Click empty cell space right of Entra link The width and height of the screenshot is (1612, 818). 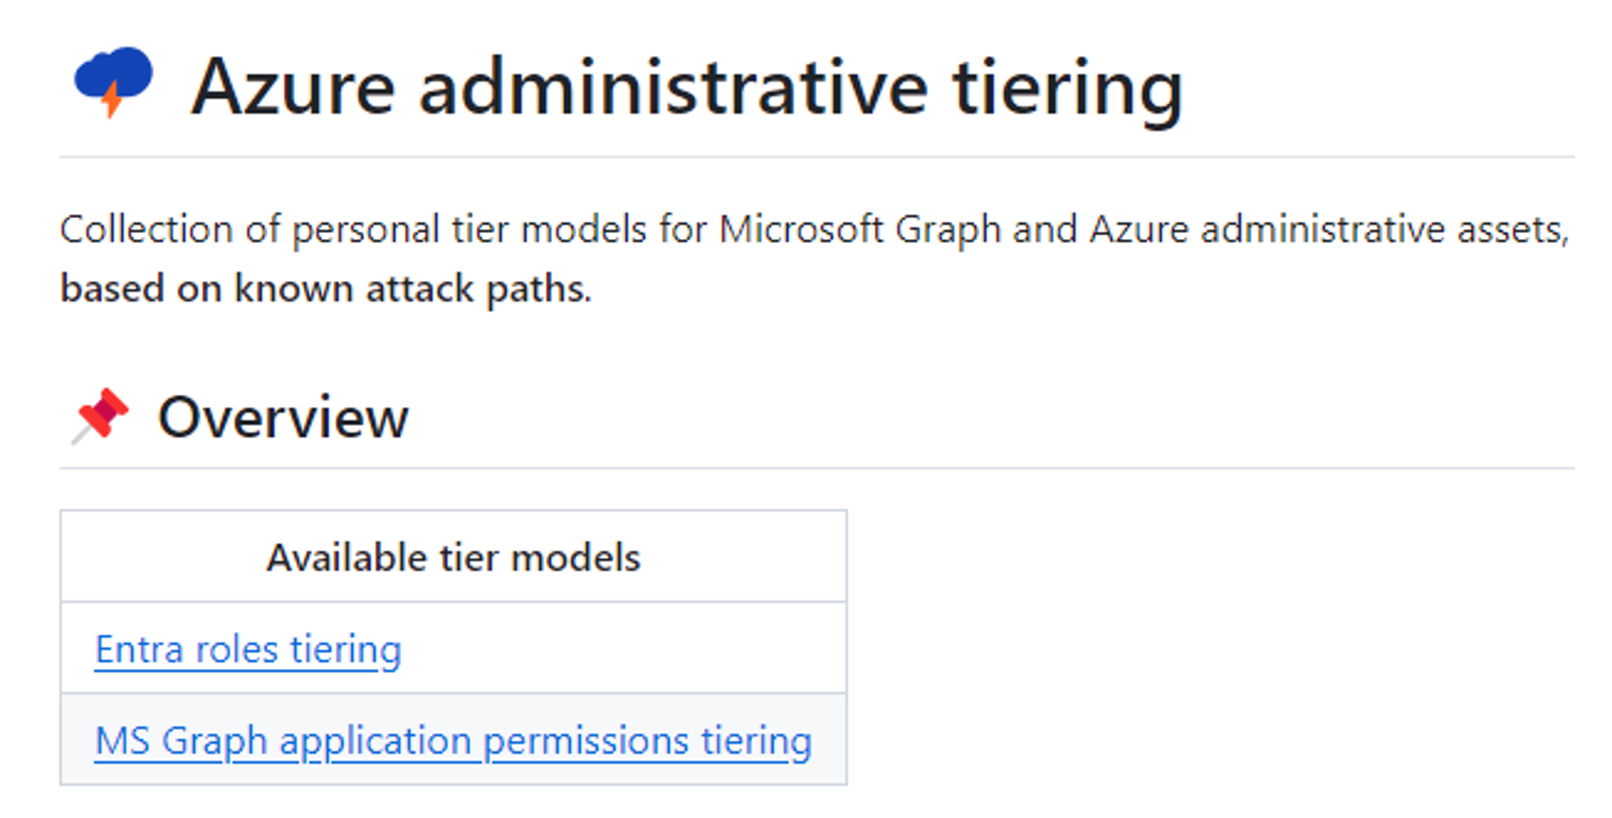coord(622,649)
